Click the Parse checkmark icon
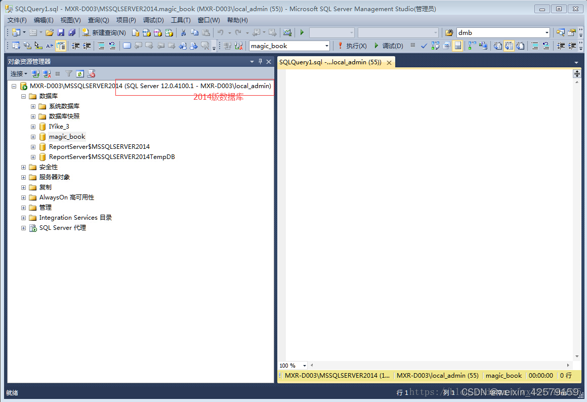The image size is (587, 402). [424, 46]
